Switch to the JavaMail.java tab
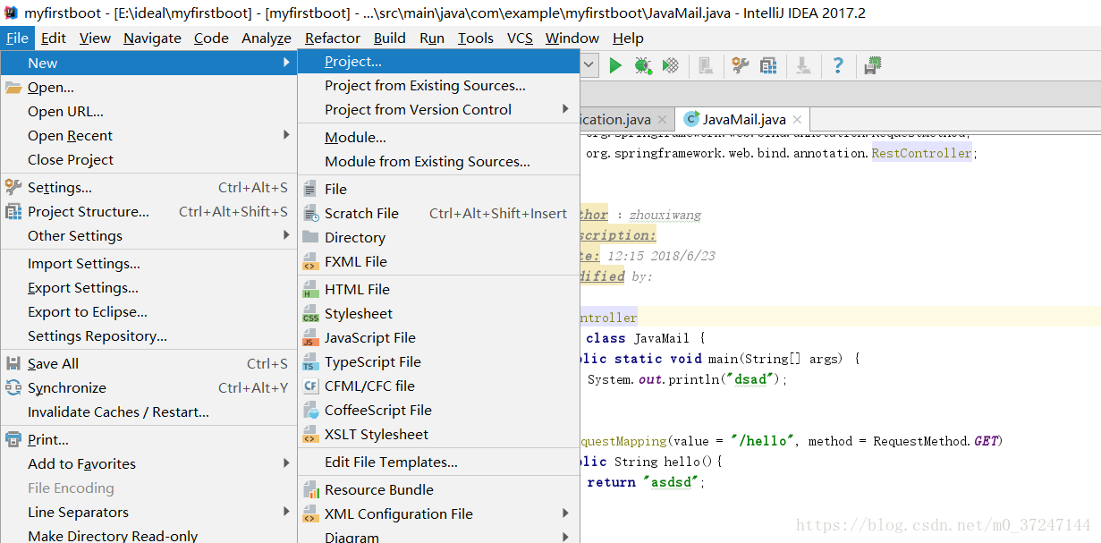Image resolution: width=1101 pixels, height=543 pixels. click(743, 119)
